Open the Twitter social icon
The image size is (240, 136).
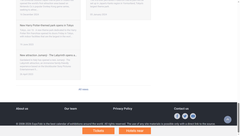pos(185,116)
